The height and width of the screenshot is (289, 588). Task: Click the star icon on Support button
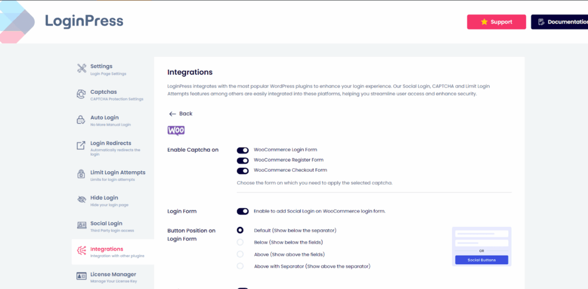(x=484, y=22)
